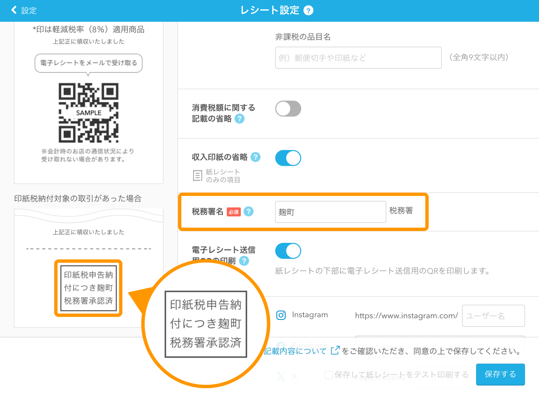Click the (全角9文字以内) hint text
The height and width of the screenshot is (393, 539).
click(x=479, y=57)
